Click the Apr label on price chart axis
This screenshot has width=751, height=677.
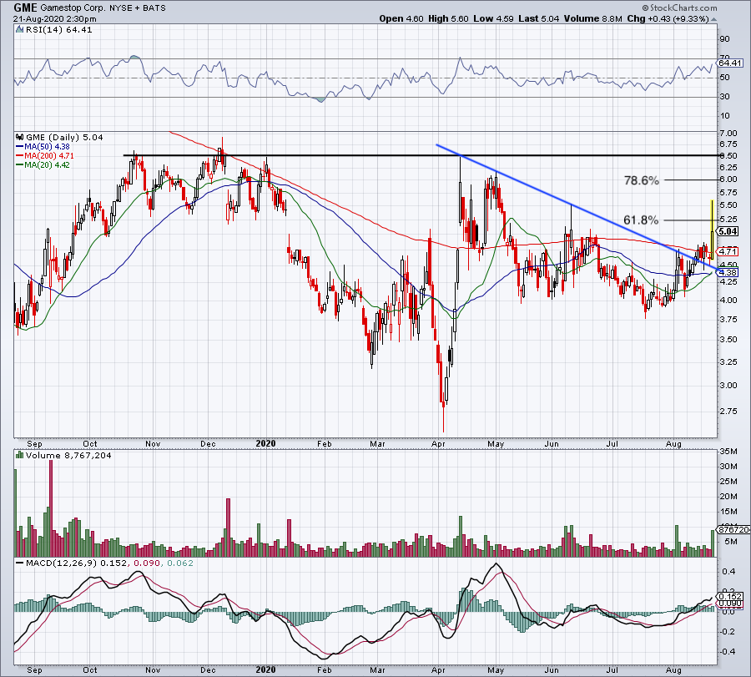tap(438, 443)
